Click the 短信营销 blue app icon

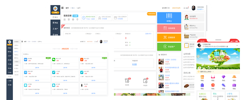pyautogui.click(x=26, y=59)
